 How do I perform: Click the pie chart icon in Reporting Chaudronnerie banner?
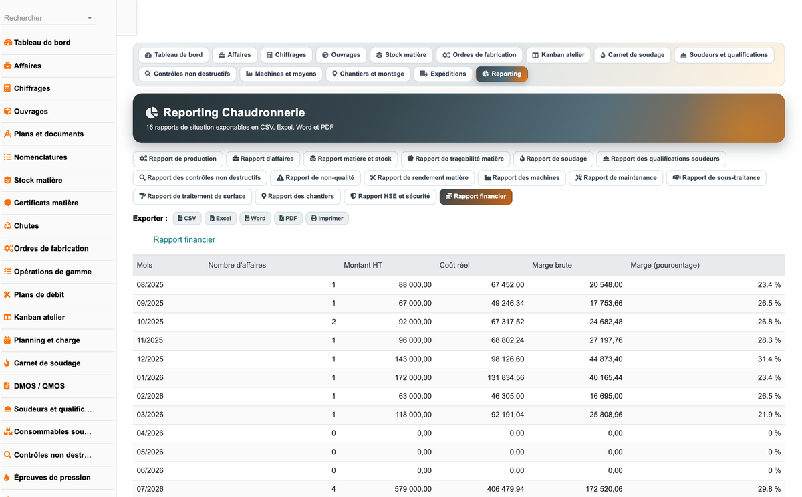click(x=152, y=112)
